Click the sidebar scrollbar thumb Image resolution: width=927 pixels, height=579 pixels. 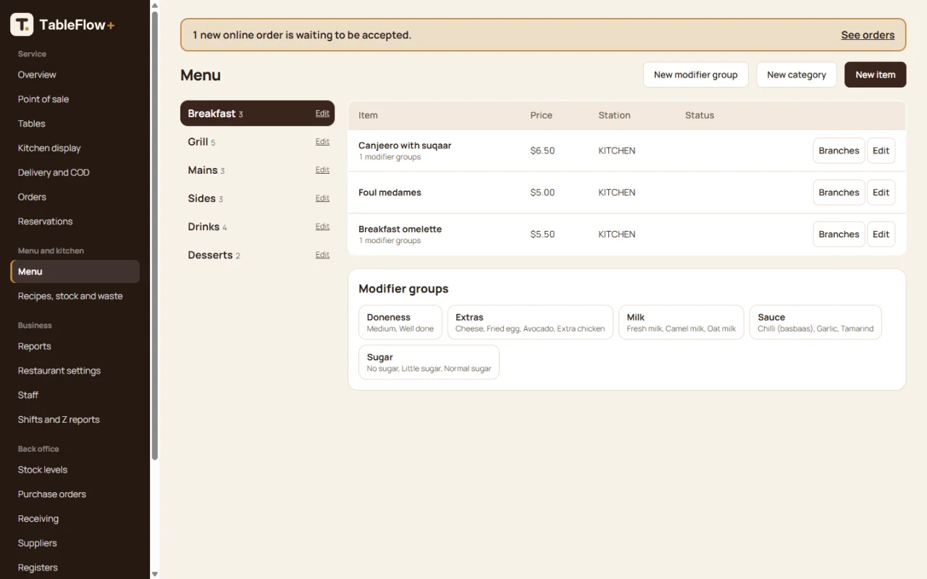coord(154,235)
